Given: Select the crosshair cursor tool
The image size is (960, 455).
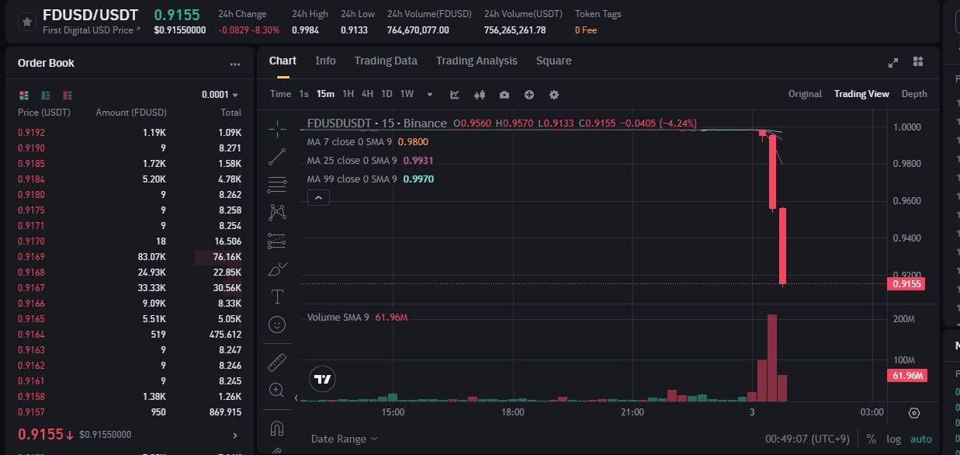Looking at the screenshot, I should (277, 129).
